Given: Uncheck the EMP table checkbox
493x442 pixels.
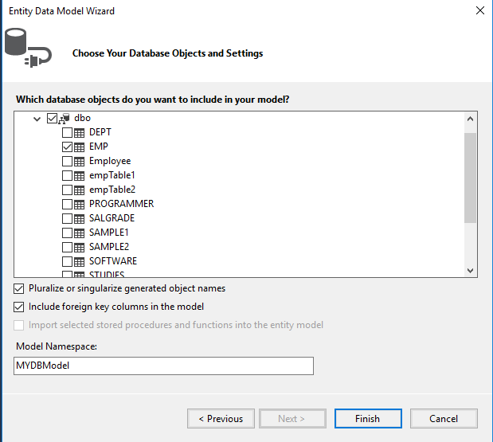Looking at the screenshot, I should [67, 147].
